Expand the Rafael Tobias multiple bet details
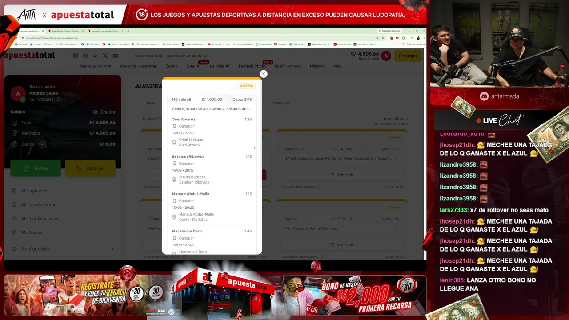This screenshot has width=569, height=320. 397,159
